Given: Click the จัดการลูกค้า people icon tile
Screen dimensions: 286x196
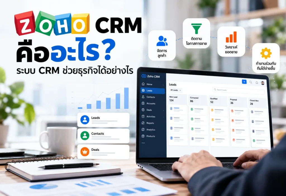Looking at the screenshot, I should [x=162, y=45].
